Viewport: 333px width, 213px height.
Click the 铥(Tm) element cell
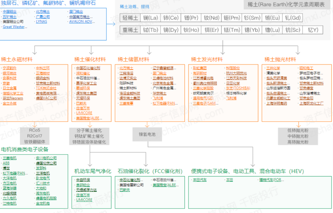tap(232, 30)
